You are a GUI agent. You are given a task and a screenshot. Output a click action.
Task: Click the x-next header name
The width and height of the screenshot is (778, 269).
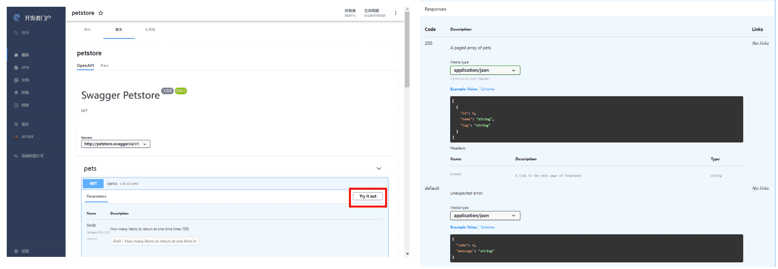pyautogui.click(x=455, y=174)
